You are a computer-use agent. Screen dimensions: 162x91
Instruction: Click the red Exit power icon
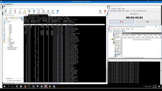[105, 12]
